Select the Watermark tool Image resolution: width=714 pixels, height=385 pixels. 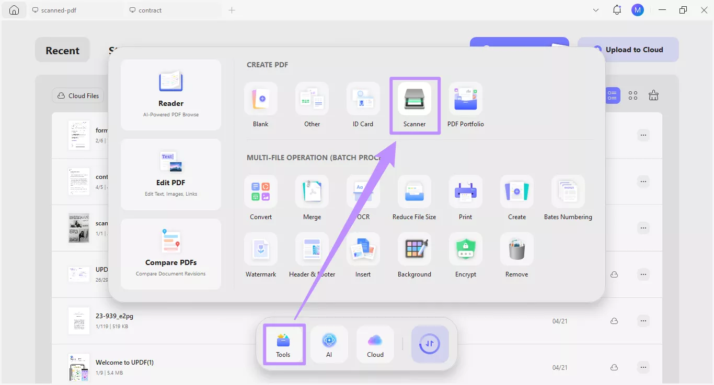pos(260,255)
